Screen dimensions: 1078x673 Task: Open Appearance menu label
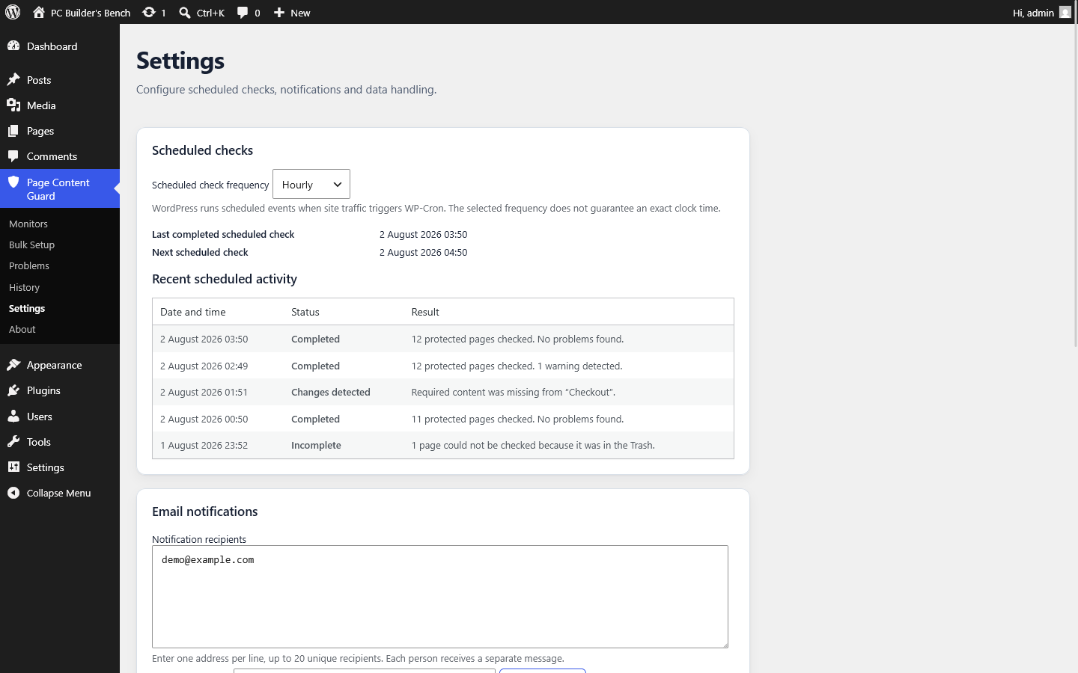coord(55,365)
